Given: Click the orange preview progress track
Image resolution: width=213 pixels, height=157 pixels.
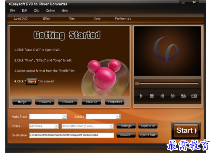Looking at the screenshot, I should [x=169, y=84].
